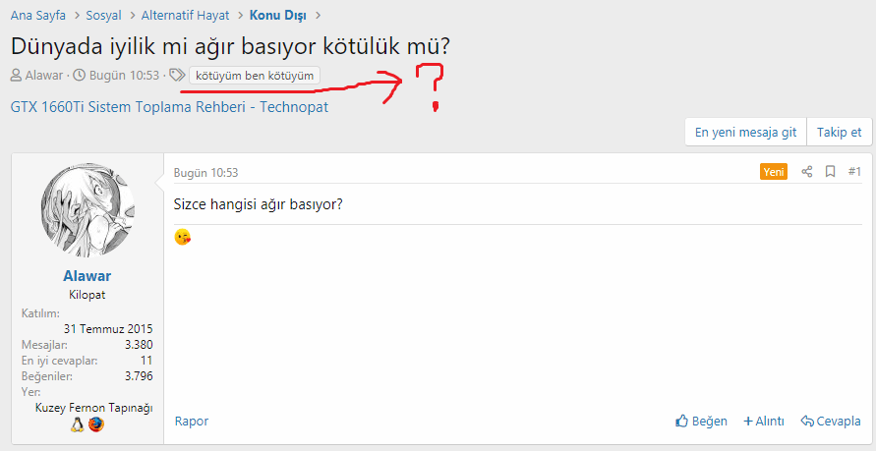Like the post with 'Beğen'

pyautogui.click(x=702, y=421)
